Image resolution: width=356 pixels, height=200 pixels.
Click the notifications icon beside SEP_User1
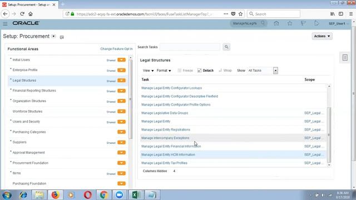pyautogui.click(x=317, y=23)
